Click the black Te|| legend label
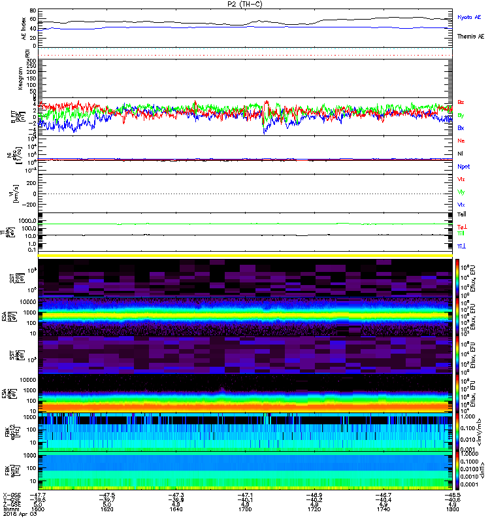490x523 pixels. coord(462,214)
